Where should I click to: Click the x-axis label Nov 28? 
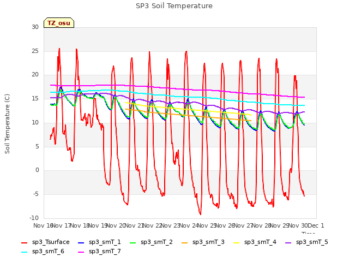261,225
